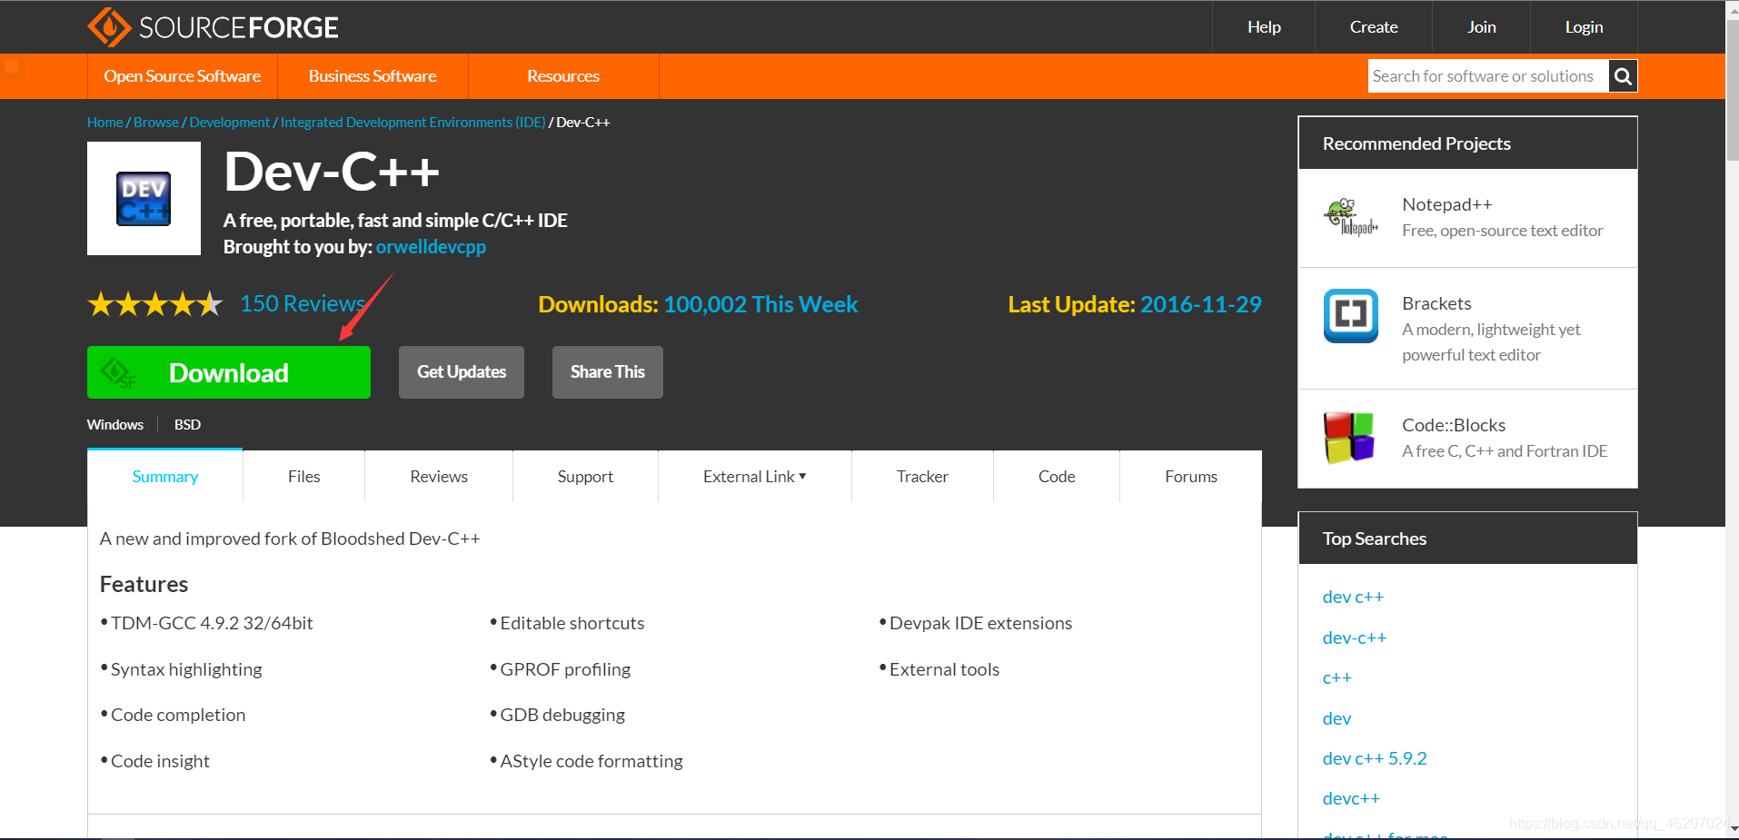Screen dimensions: 1739x840
Task: Click top search 'dev'
Action: 1337,718
